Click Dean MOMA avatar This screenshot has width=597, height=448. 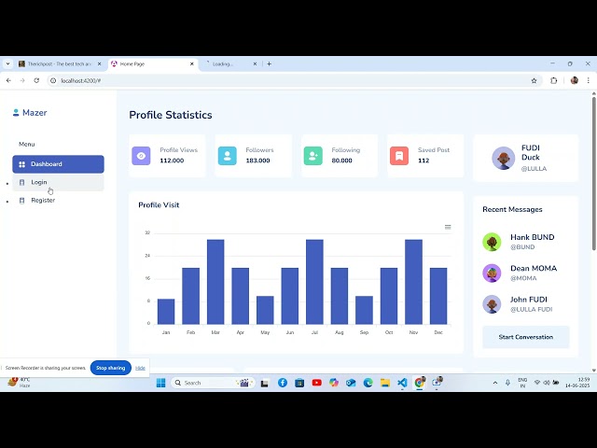pyautogui.click(x=492, y=273)
